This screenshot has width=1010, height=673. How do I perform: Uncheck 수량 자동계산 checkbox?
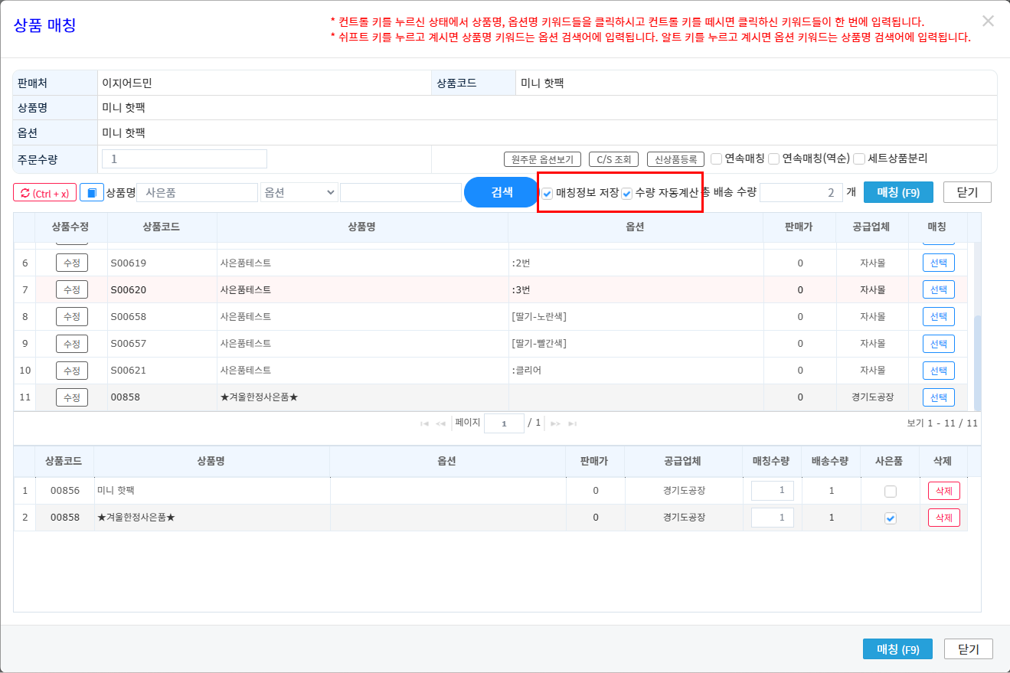click(x=626, y=193)
